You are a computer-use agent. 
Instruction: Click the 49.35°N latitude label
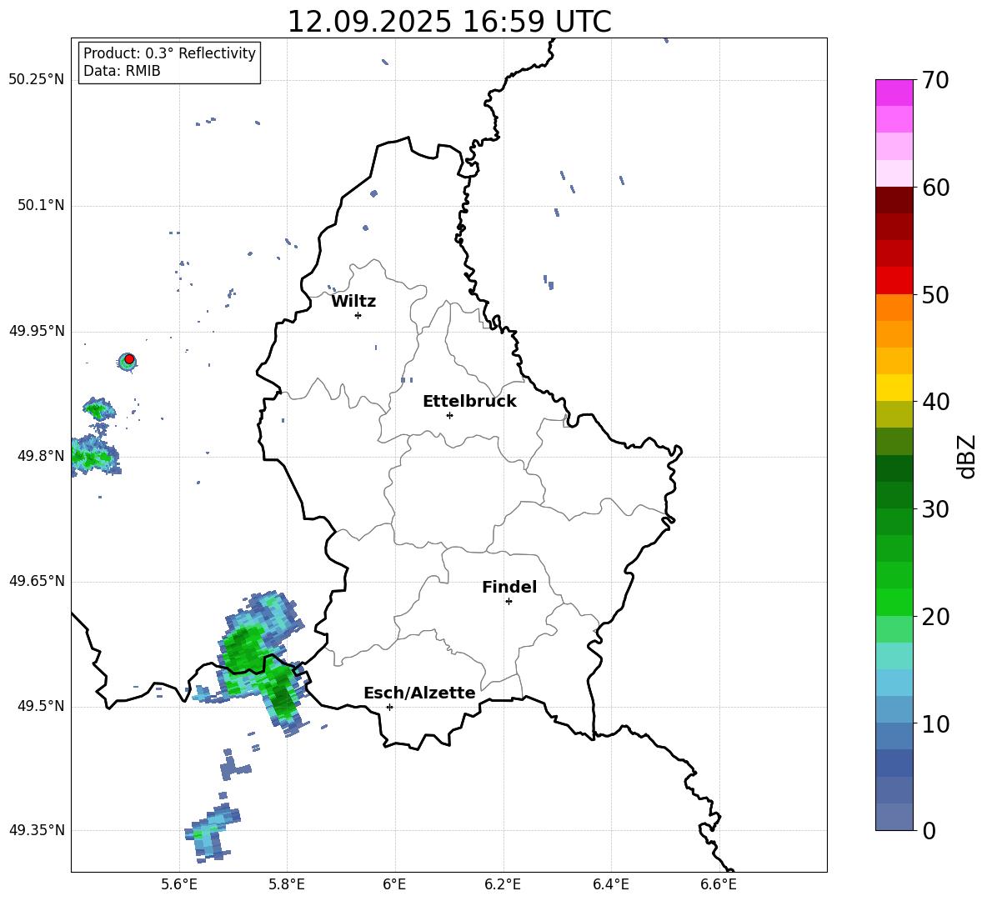pos(37,830)
